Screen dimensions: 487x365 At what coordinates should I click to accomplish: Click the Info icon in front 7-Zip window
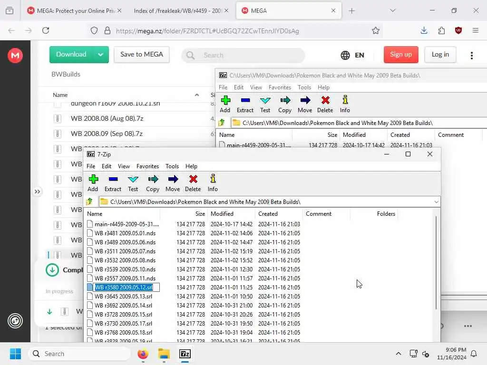pos(213,179)
